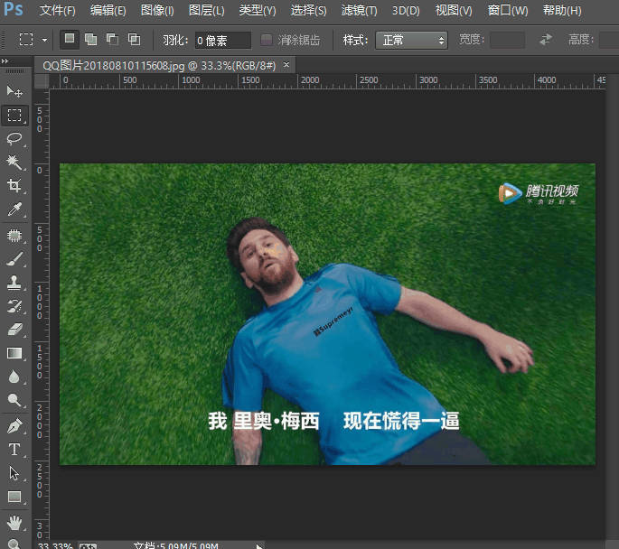Select the Lasso tool

point(14,138)
